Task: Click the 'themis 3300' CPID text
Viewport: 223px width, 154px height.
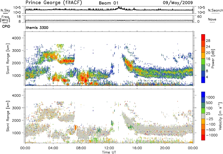Action: (x=37, y=28)
